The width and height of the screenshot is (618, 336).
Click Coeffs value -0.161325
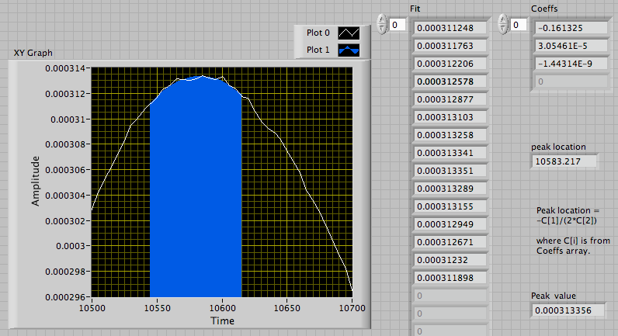(571, 28)
